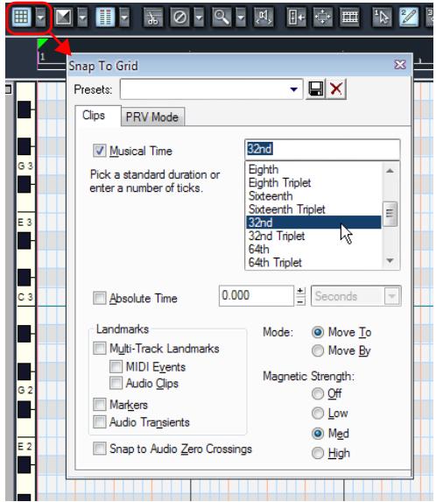Switch to the PRV Mode tab
Screen dimensions: 436x502
tap(152, 117)
